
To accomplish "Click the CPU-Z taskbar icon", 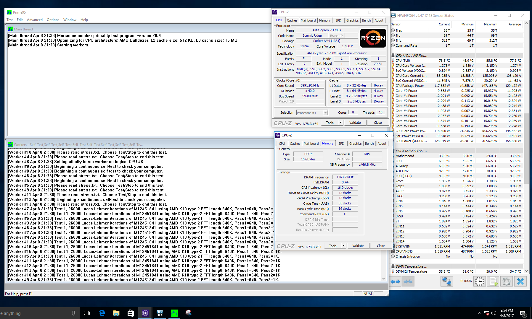I will pos(145,313).
